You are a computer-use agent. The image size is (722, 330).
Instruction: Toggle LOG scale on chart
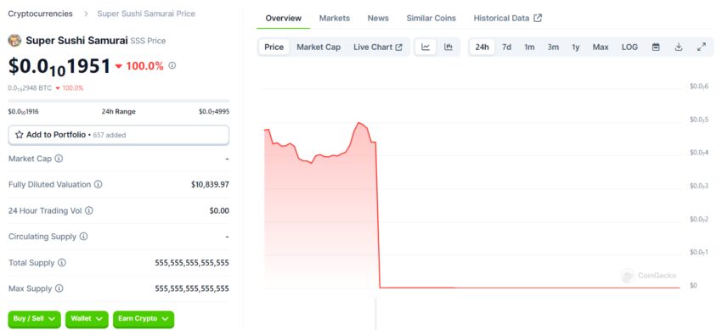629,47
